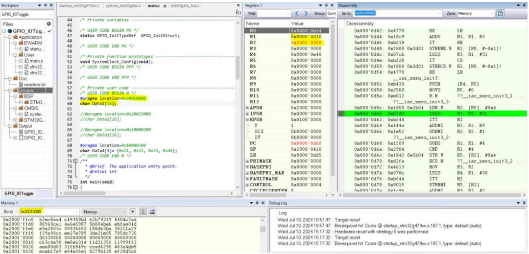Screen dimensions: 529x254
Task: Pin the Workspace panel
Action: [x=46, y=6]
